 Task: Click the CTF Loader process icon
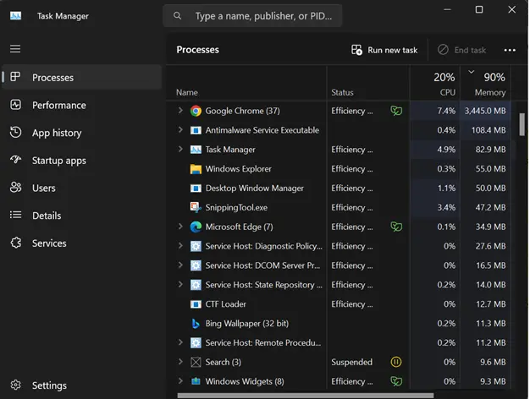pos(196,304)
